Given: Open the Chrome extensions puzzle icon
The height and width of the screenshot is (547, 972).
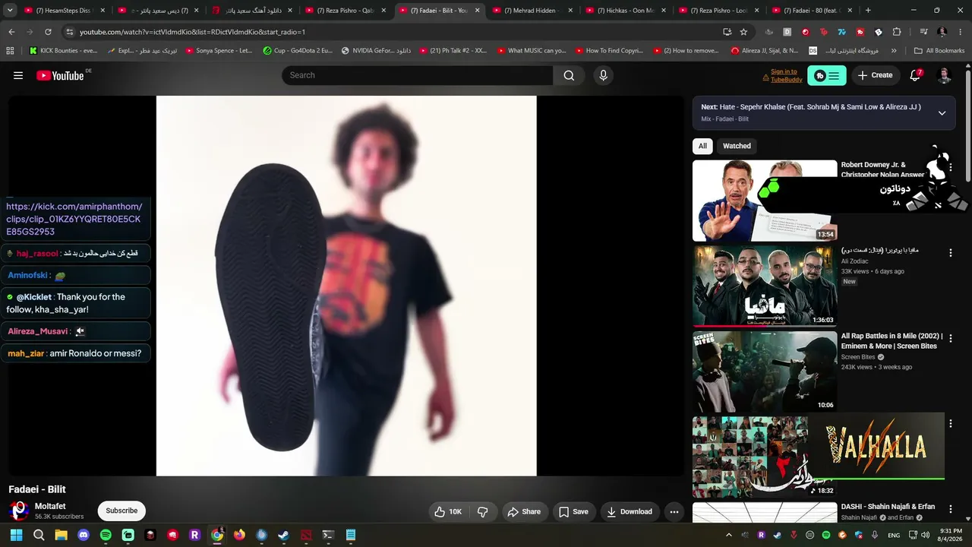Looking at the screenshot, I should [897, 32].
